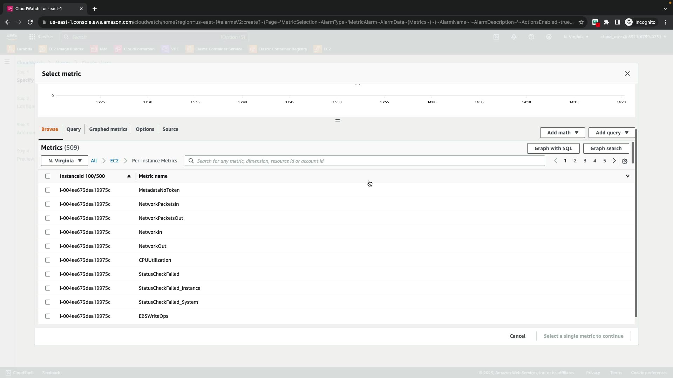
Task: Switch to the Source tab
Action: pyautogui.click(x=170, y=129)
